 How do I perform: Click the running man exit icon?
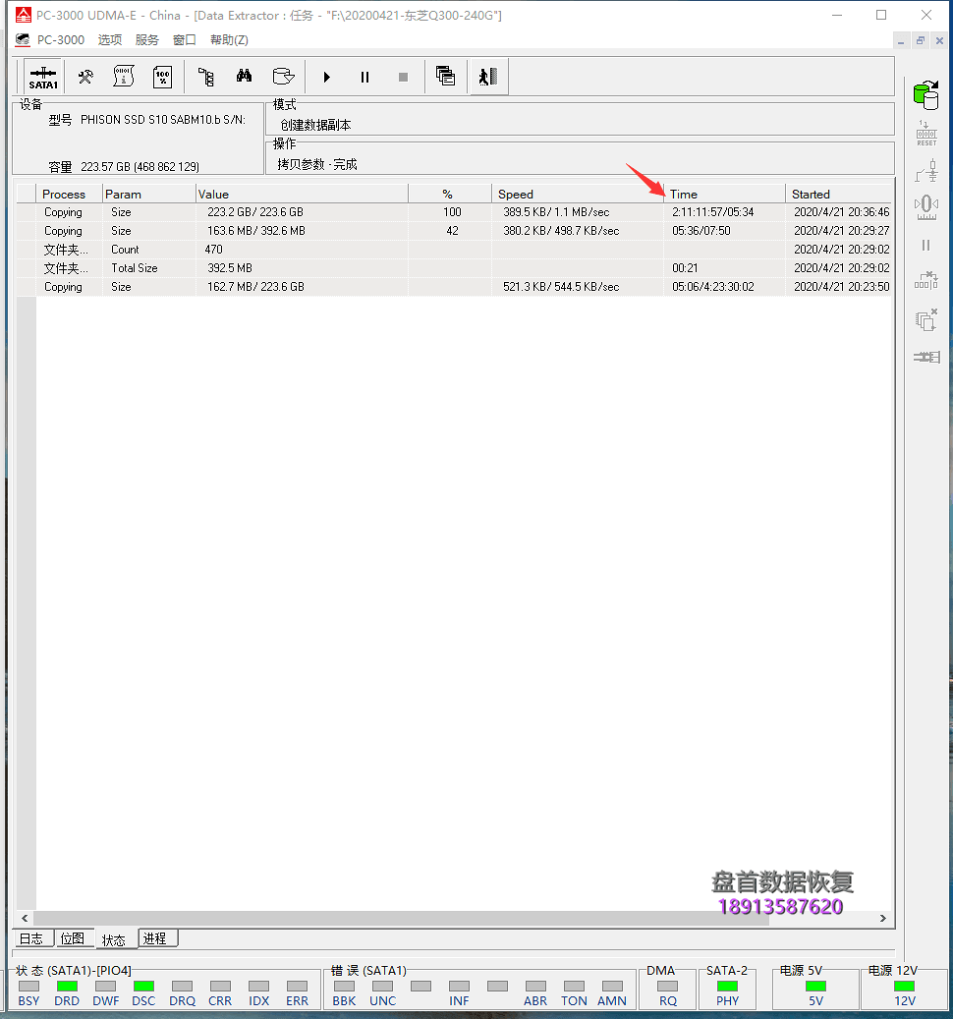click(x=488, y=77)
